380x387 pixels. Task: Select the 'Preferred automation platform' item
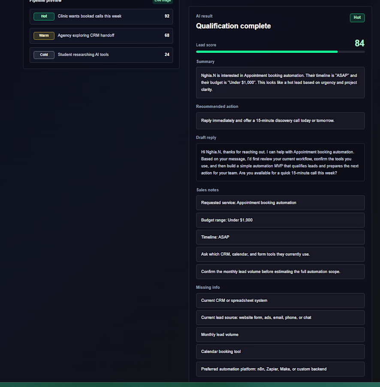coord(280,369)
